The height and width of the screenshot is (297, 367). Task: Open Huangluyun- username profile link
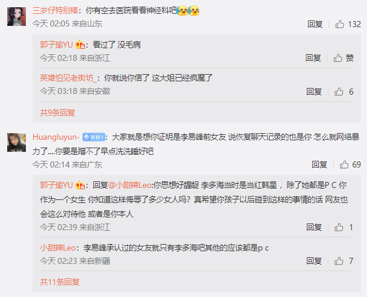click(x=56, y=137)
